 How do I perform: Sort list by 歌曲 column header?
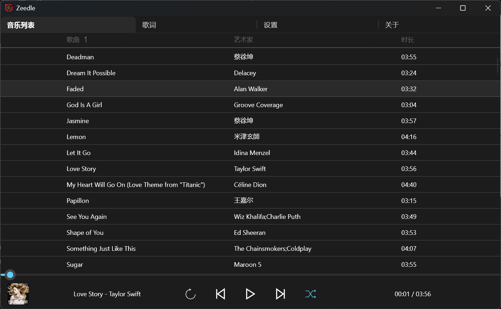pos(73,40)
